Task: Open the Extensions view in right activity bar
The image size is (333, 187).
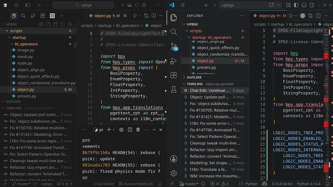Action: click(174, 75)
